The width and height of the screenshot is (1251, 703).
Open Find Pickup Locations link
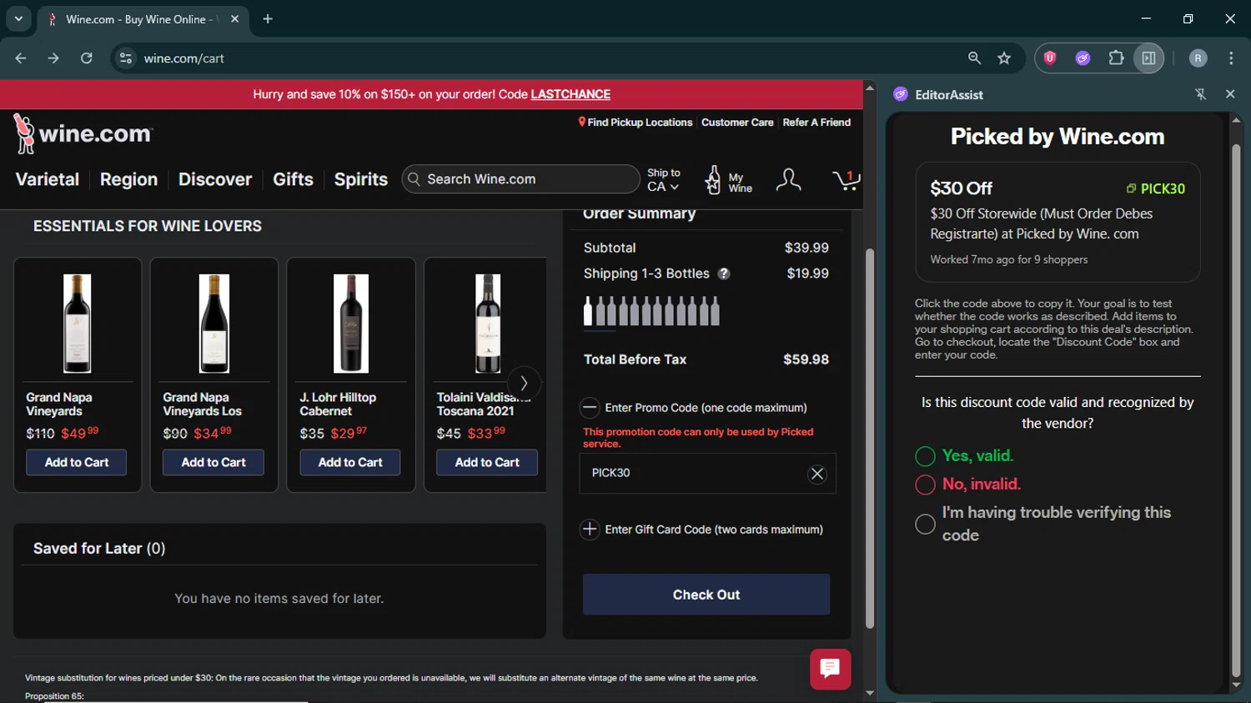(640, 122)
